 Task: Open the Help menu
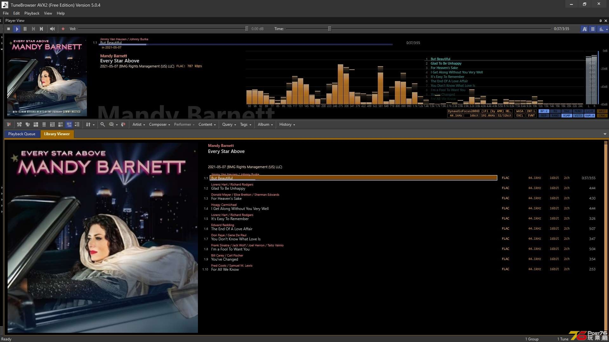(61, 13)
